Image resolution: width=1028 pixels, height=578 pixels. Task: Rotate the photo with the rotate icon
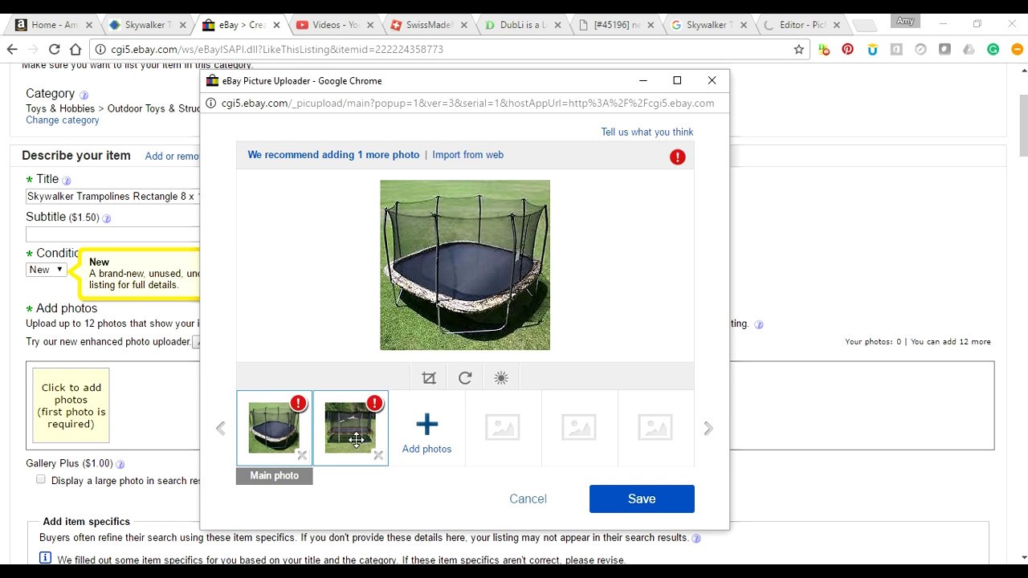(x=465, y=378)
